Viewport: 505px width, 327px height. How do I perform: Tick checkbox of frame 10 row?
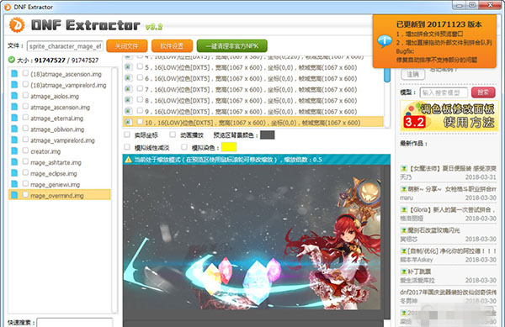pos(140,122)
